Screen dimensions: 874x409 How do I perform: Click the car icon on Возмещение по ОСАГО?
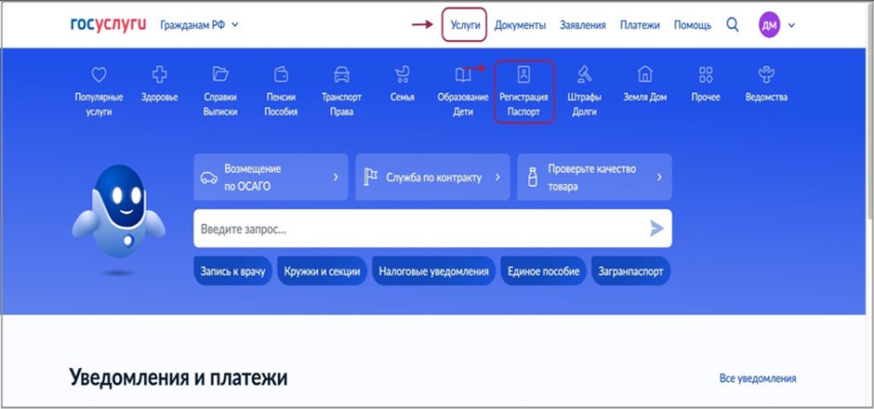coord(209,178)
